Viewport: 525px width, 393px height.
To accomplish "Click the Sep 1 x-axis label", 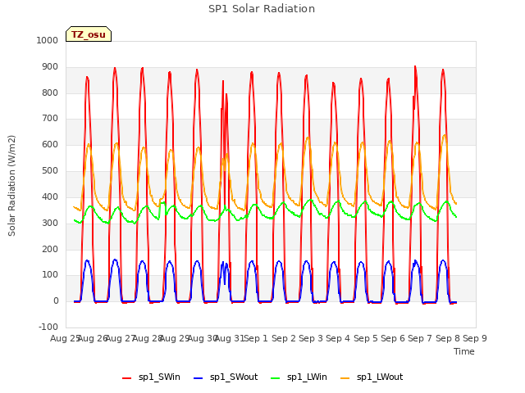I will (256, 338).
